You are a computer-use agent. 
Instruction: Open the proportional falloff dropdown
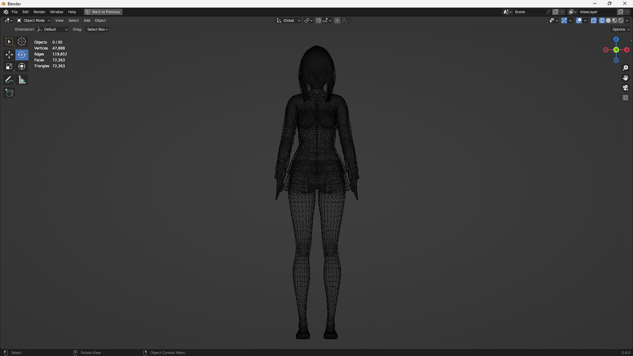pyautogui.click(x=345, y=21)
